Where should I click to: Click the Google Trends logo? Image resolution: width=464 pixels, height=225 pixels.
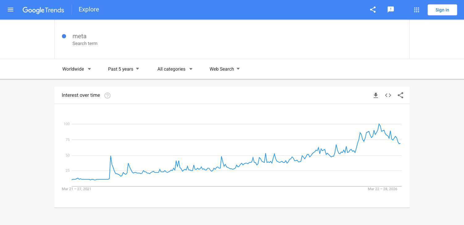[x=43, y=10]
